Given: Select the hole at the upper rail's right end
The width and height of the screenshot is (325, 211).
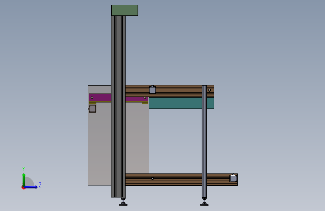Looking at the screenshot, I should 210,90.
